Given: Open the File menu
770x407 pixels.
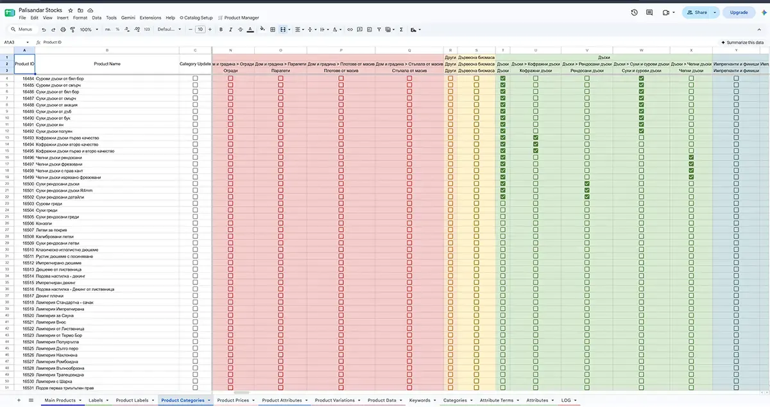Looking at the screenshot, I should tap(22, 18).
